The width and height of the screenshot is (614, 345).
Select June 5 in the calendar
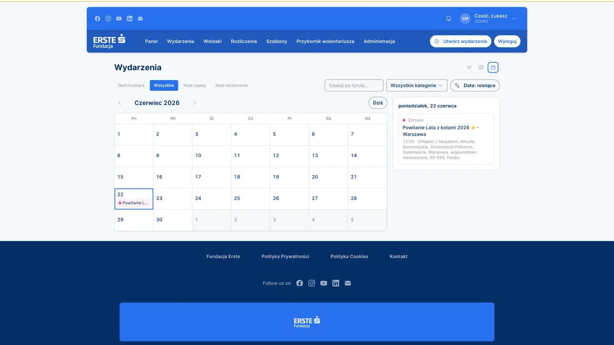[x=289, y=135]
